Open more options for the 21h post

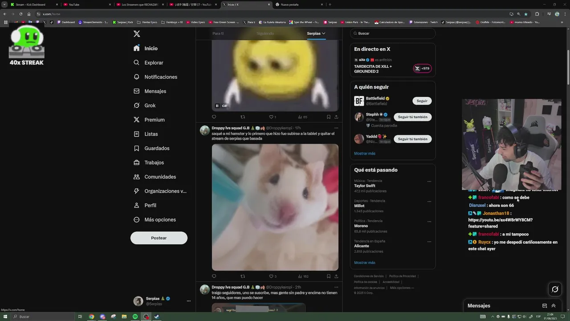click(336, 287)
